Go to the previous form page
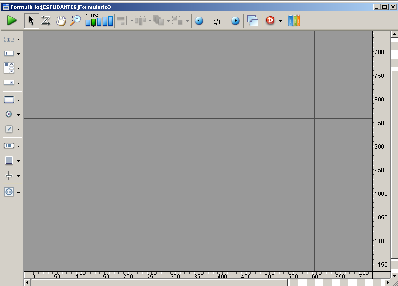Image resolution: width=398 pixels, height=286 pixels. click(x=199, y=21)
